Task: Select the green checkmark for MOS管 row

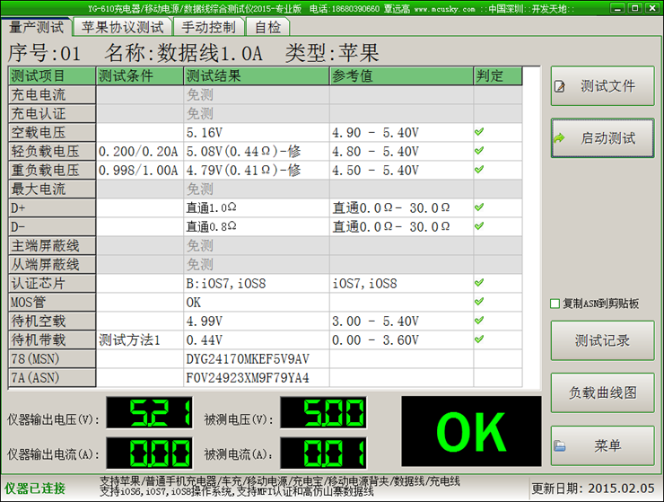Action: (479, 302)
